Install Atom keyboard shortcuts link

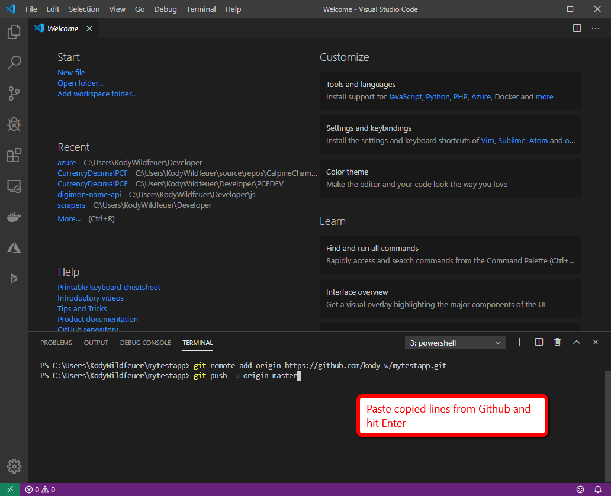pos(538,141)
